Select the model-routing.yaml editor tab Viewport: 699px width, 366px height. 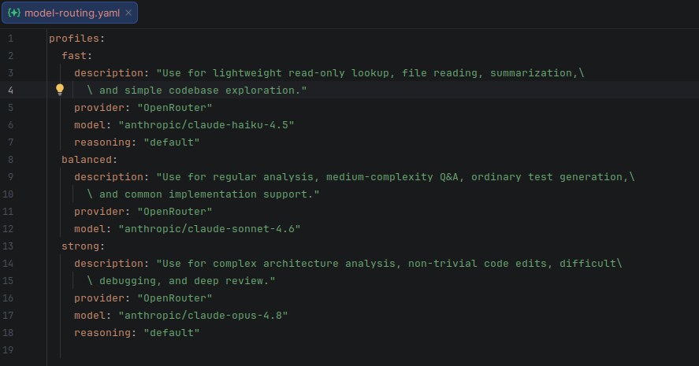[69, 13]
